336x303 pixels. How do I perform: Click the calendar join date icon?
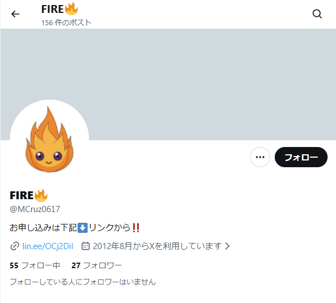coord(85,246)
